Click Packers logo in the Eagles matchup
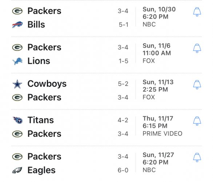The height and width of the screenshot is (182, 213). (17, 157)
